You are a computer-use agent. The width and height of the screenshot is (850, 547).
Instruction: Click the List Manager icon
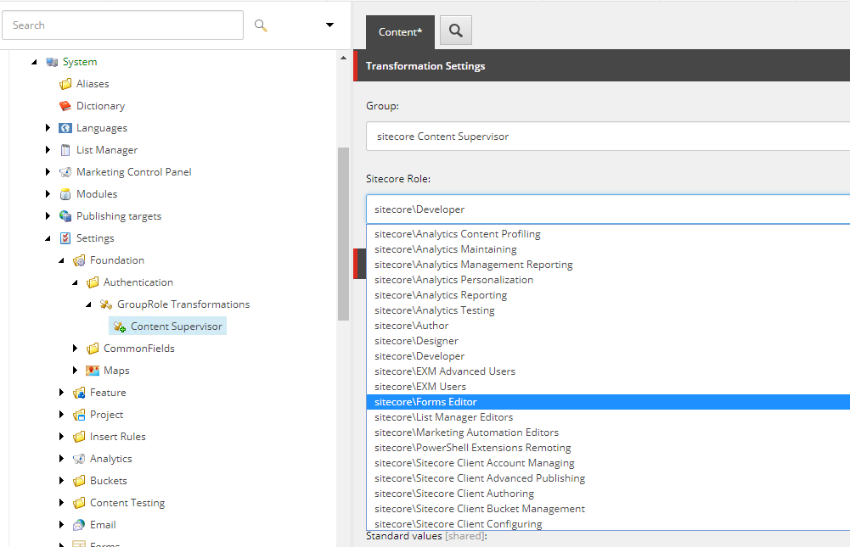coord(65,150)
